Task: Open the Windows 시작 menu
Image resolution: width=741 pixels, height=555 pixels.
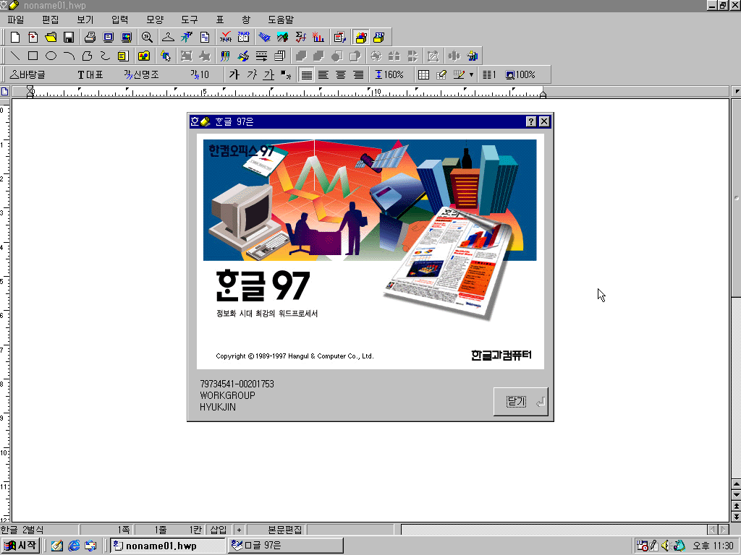Action: point(20,546)
